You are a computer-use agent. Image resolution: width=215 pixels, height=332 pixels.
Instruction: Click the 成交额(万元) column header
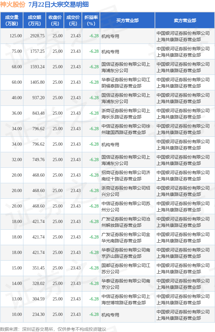click(34, 20)
